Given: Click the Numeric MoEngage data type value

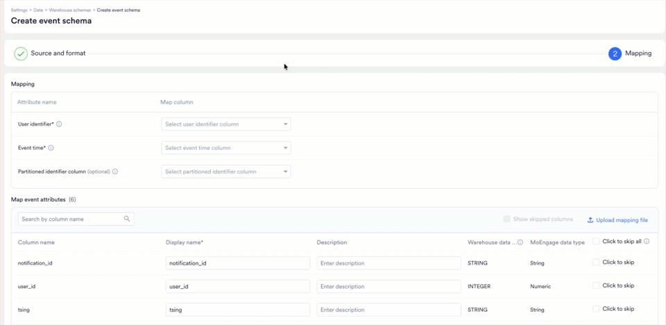Looking at the screenshot, I should pyautogui.click(x=540, y=286).
